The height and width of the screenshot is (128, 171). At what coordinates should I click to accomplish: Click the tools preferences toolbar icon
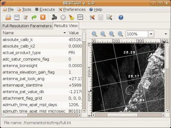point(92,17)
